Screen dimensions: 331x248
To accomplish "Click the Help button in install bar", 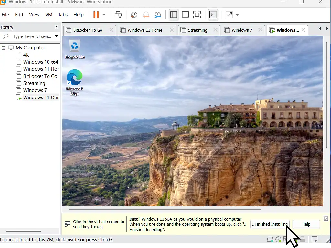I will coord(306,224).
